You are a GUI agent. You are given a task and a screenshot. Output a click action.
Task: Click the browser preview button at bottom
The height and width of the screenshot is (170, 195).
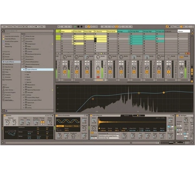[6, 111]
